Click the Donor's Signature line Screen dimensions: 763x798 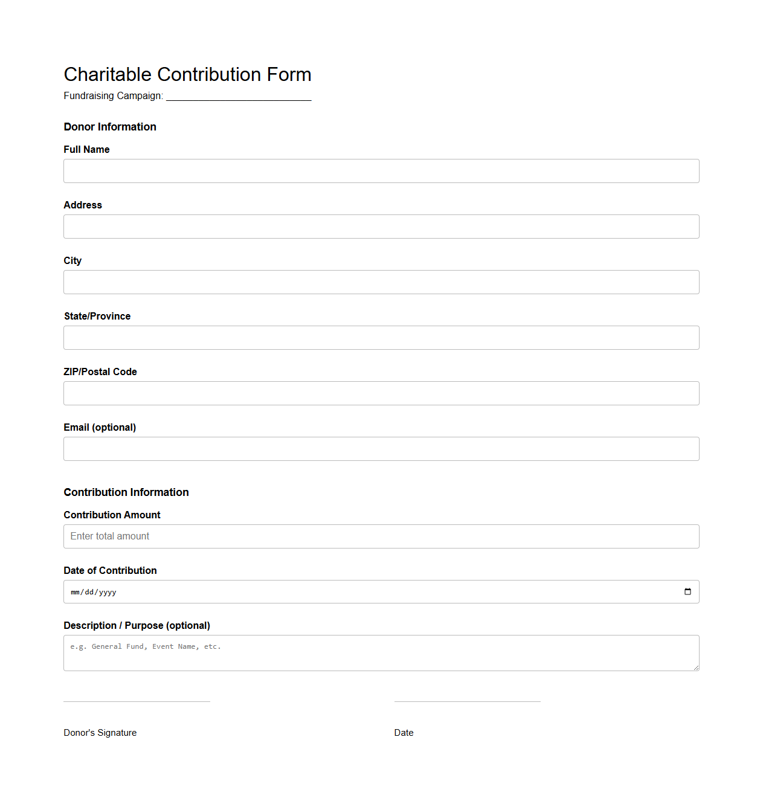[x=137, y=701]
